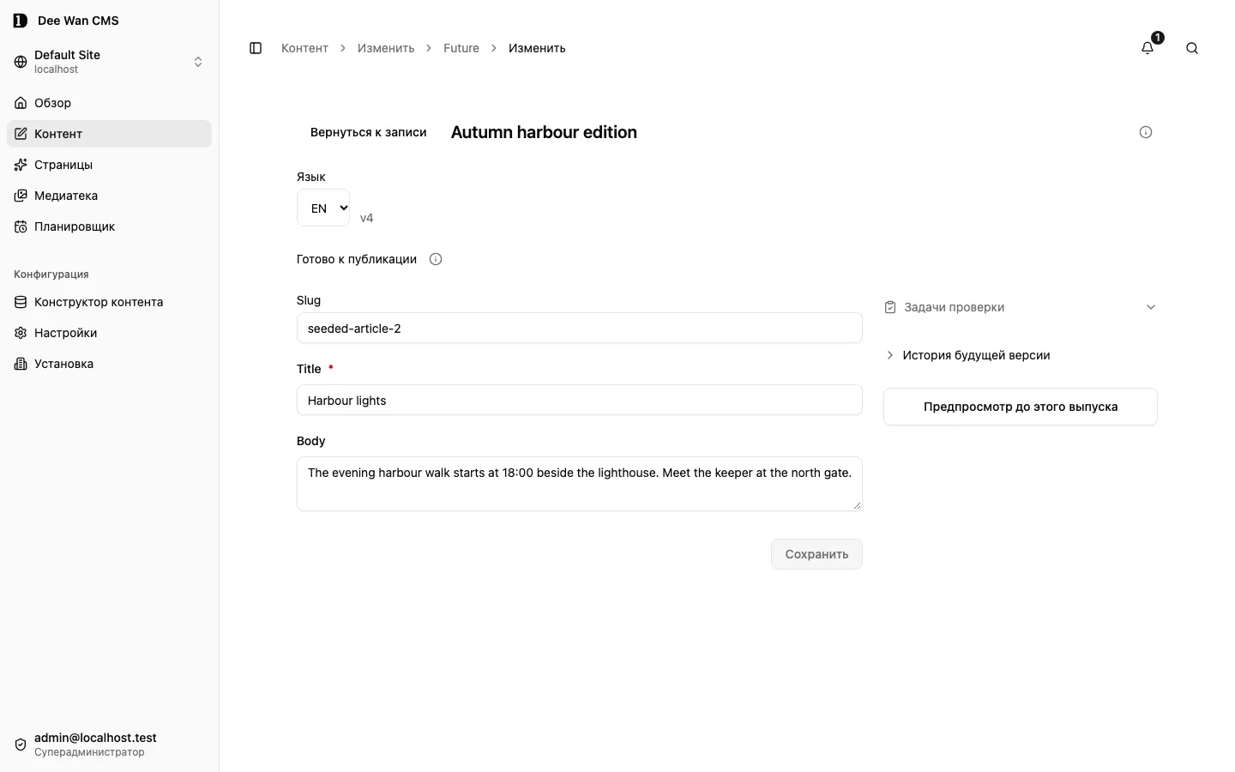Click info icon beside Autumn harbour edition heading
The height and width of the screenshot is (772, 1235).
(1146, 132)
